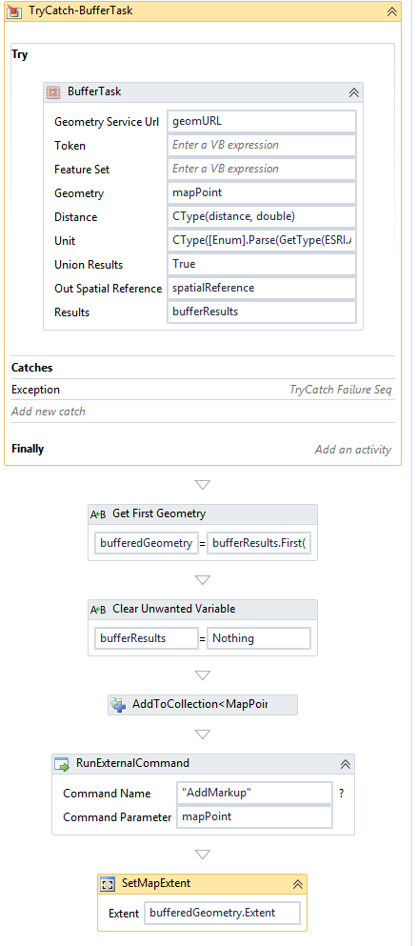Collapse the RunExternalCommand activity

pos(346,764)
